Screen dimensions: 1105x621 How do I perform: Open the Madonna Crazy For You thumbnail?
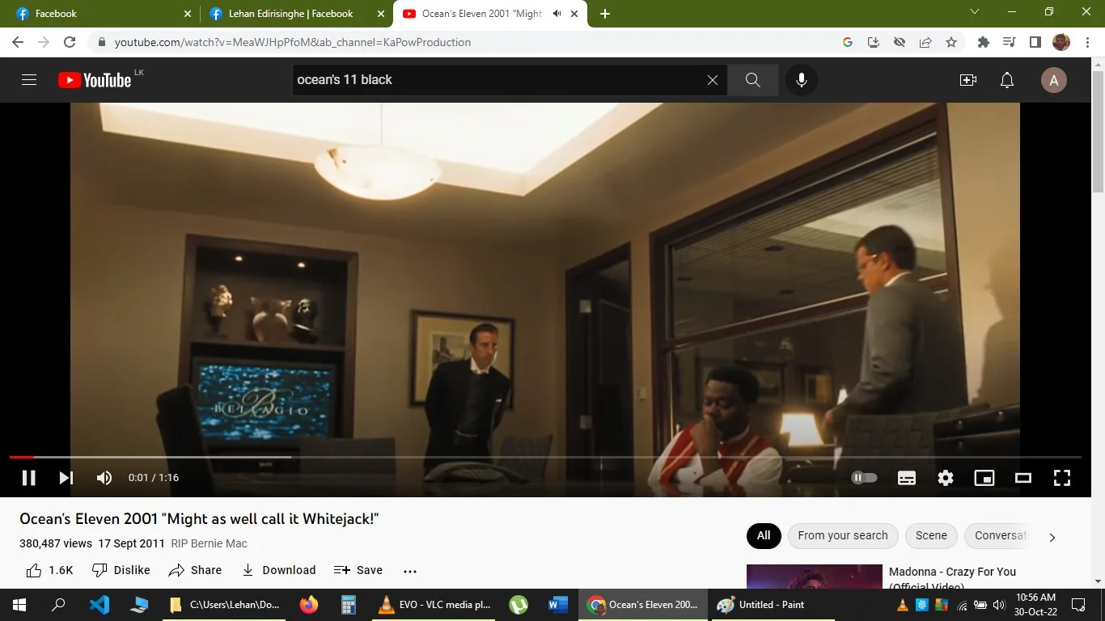pos(814,577)
